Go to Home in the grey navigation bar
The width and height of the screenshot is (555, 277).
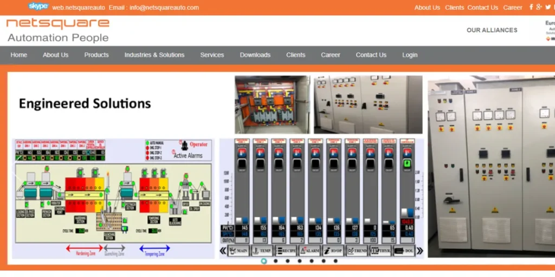point(19,55)
